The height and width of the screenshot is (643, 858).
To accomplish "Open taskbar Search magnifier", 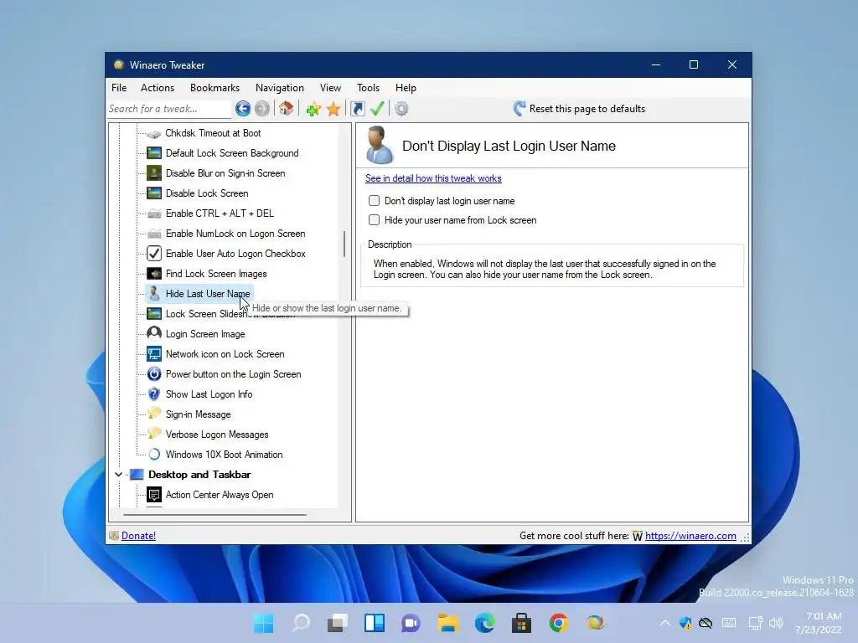I will 301,623.
